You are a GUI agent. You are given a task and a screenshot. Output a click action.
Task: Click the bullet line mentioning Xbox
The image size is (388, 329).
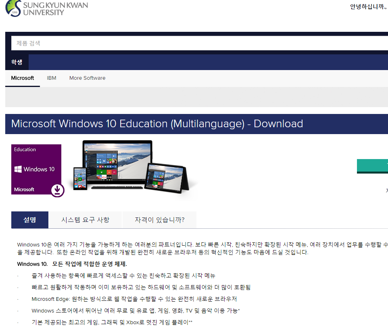point(112,322)
